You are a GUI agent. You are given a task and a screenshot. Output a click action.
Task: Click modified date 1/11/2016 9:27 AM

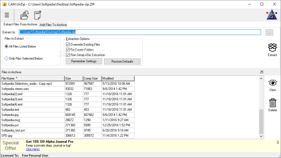click(115, 120)
